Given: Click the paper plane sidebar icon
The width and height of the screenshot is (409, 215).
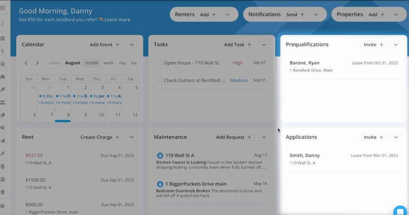Looking at the screenshot, I should tap(3, 141).
